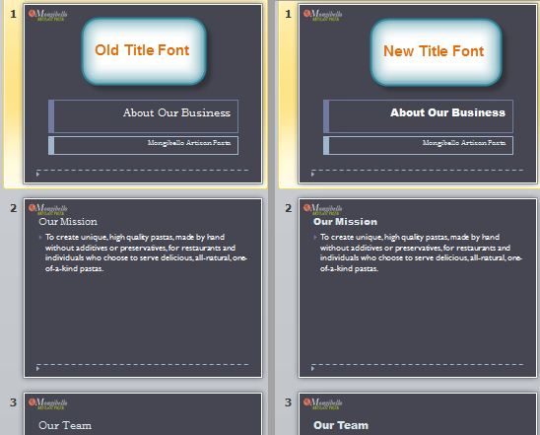Click 'Our Team' heading in left panel
The image size is (540, 435).
(x=65, y=425)
